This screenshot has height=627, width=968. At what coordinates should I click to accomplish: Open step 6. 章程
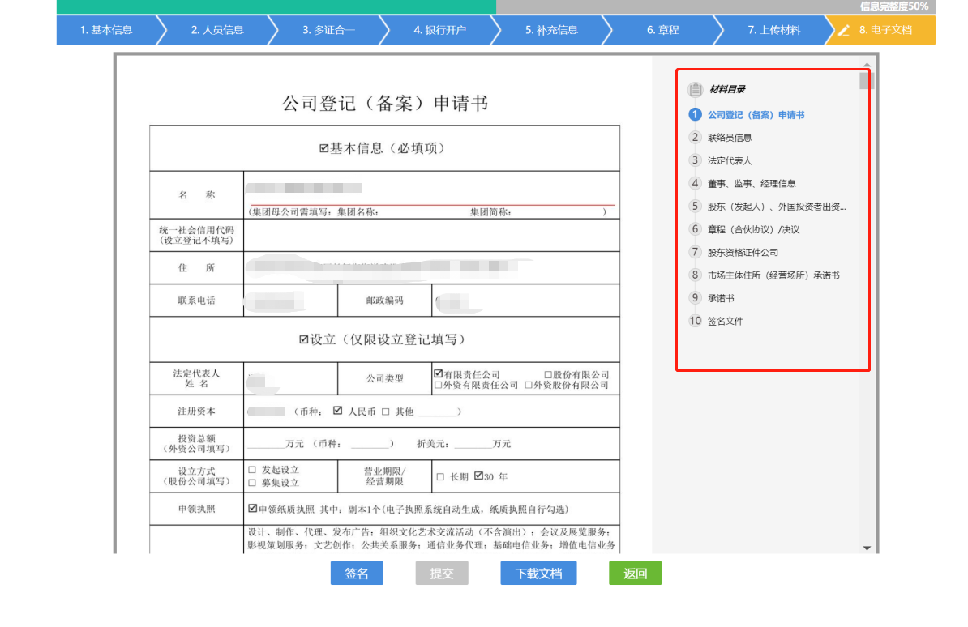[662, 30]
